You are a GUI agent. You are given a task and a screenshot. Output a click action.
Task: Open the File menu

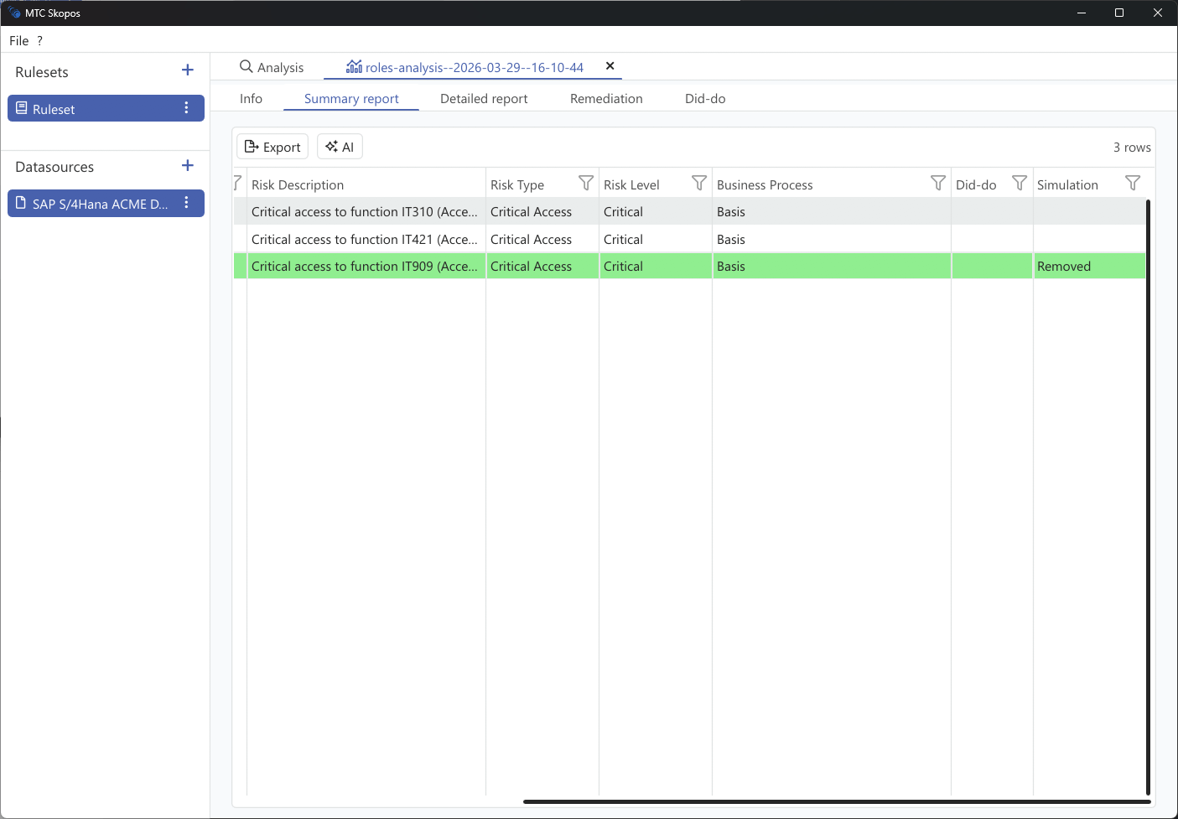click(18, 39)
